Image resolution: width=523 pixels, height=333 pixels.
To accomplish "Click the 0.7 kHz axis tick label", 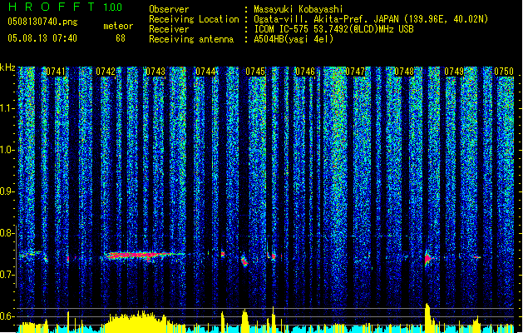I will pos(7,275).
